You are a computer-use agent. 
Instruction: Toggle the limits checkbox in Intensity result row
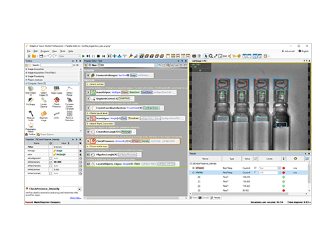(255, 173)
